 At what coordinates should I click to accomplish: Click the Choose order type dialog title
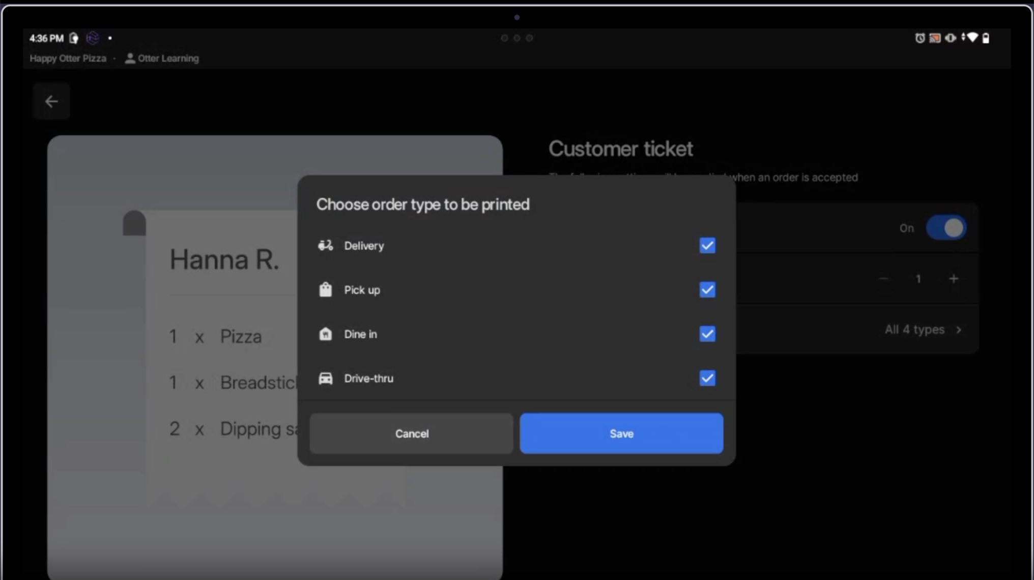click(x=423, y=205)
